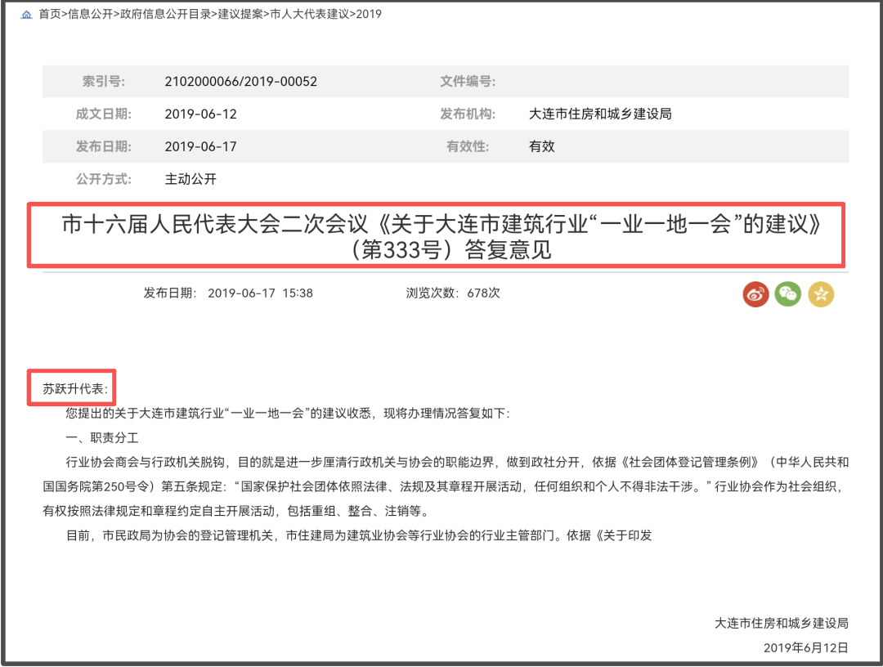Click the signature date 2019年6月12日

click(805, 647)
